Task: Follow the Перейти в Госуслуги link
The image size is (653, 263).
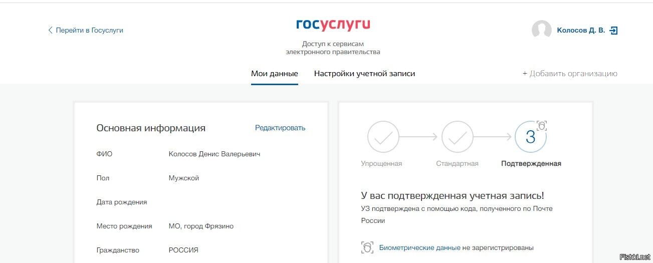Action: pyautogui.click(x=89, y=30)
